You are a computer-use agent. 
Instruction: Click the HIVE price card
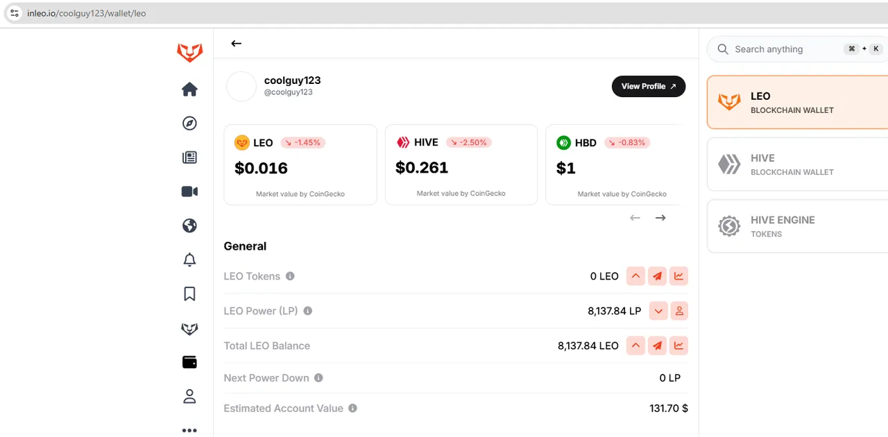pos(461,164)
